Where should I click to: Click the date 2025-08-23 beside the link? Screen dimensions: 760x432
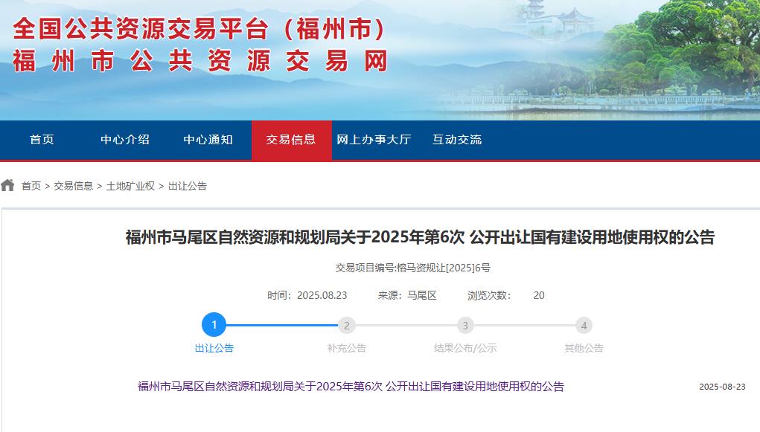point(722,387)
